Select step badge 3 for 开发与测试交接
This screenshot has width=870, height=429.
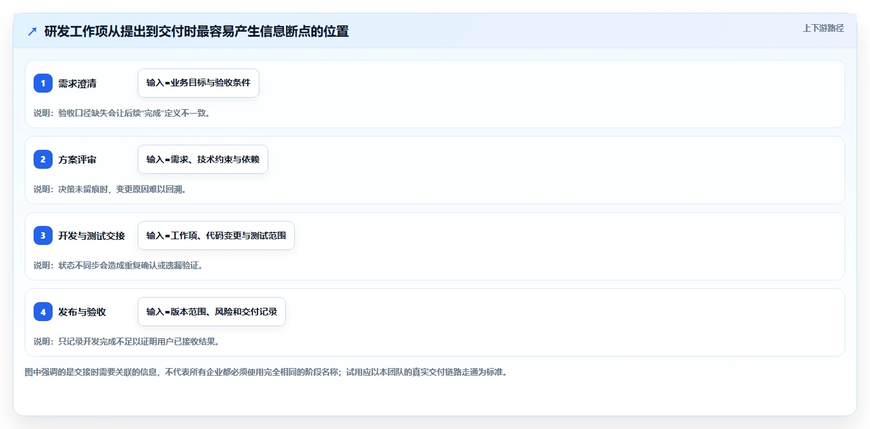coord(43,235)
